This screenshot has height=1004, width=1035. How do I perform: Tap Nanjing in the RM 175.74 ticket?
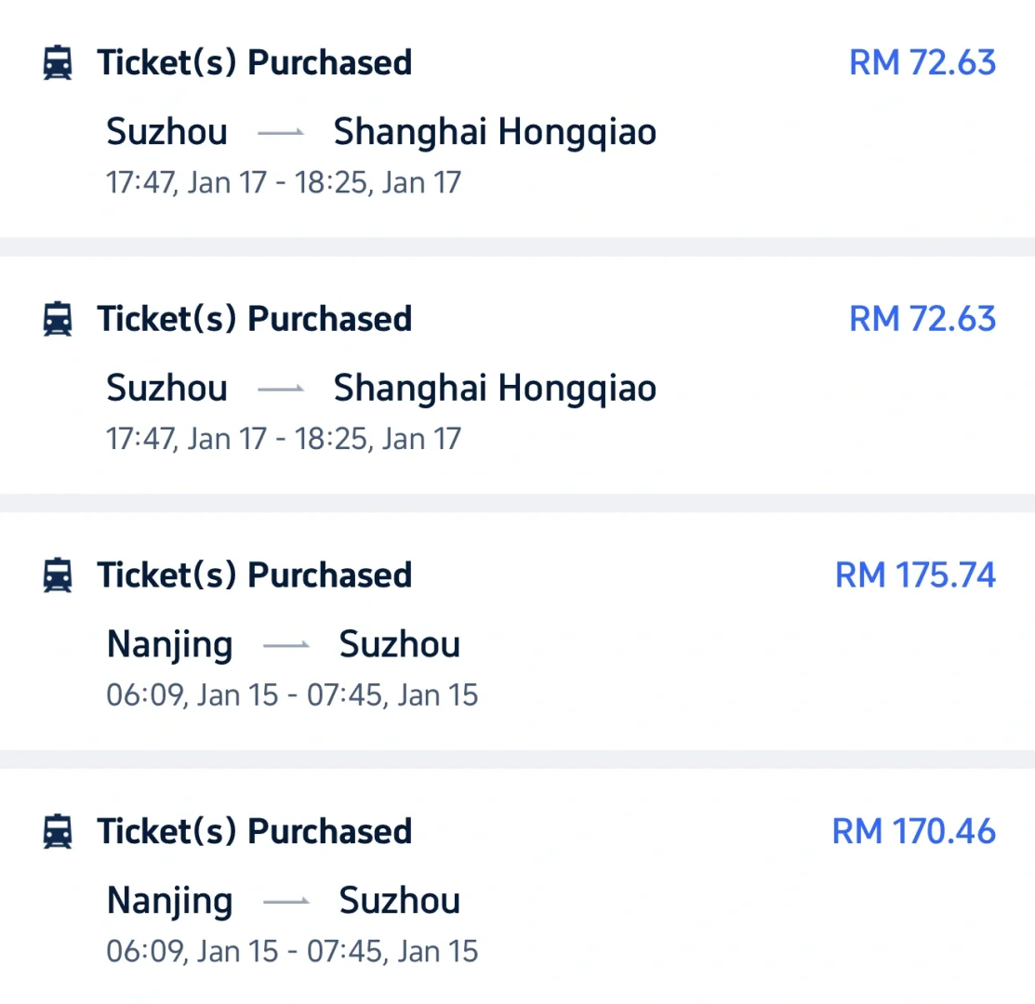[170, 645]
